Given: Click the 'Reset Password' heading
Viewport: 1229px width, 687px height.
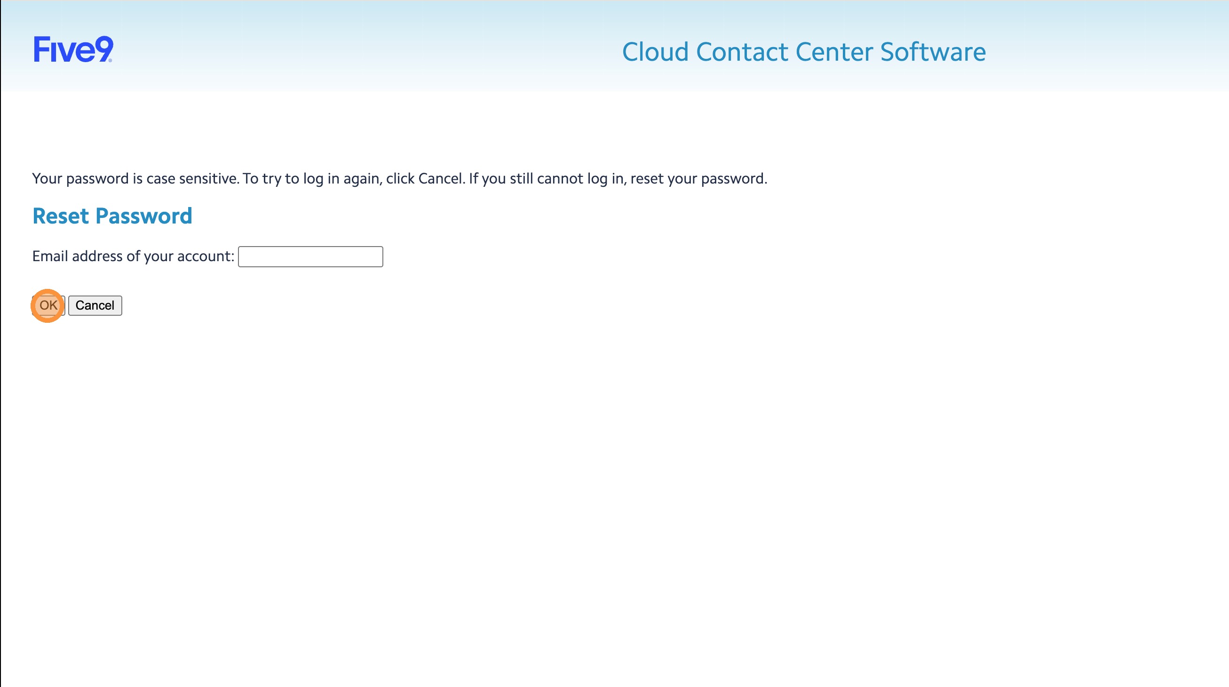Looking at the screenshot, I should click(x=112, y=216).
